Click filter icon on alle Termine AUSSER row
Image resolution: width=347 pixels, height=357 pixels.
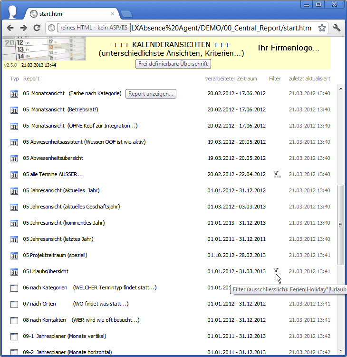[277, 174]
